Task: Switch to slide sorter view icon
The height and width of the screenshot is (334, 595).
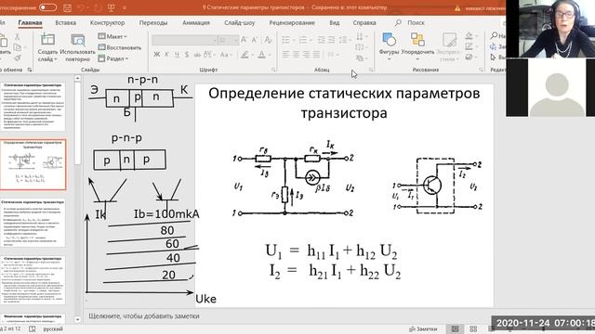Action: [473, 329]
